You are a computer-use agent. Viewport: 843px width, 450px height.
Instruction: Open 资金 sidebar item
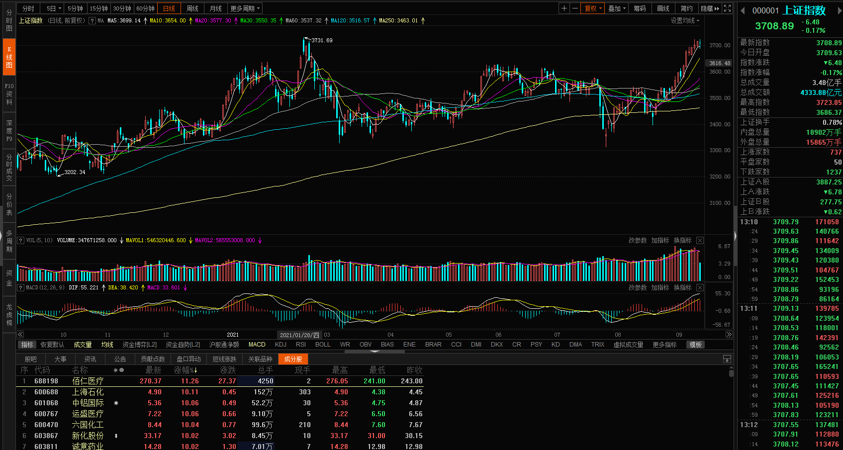(9, 278)
